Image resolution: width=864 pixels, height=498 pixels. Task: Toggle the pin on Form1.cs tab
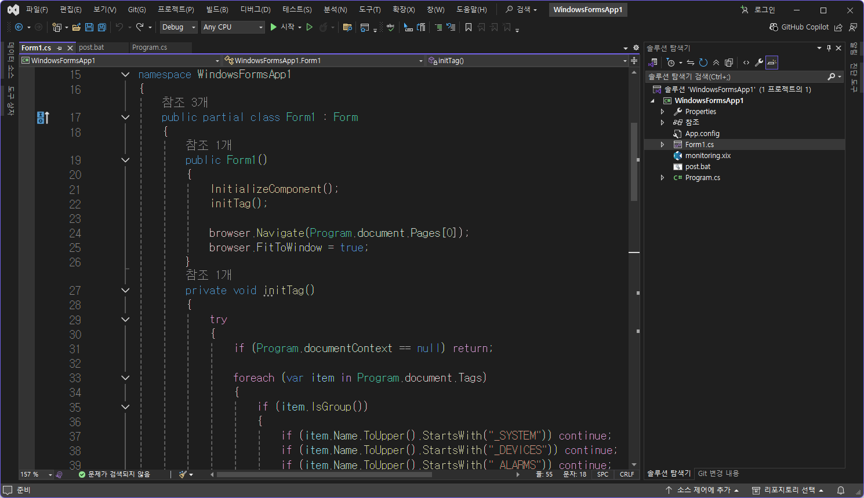click(60, 48)
